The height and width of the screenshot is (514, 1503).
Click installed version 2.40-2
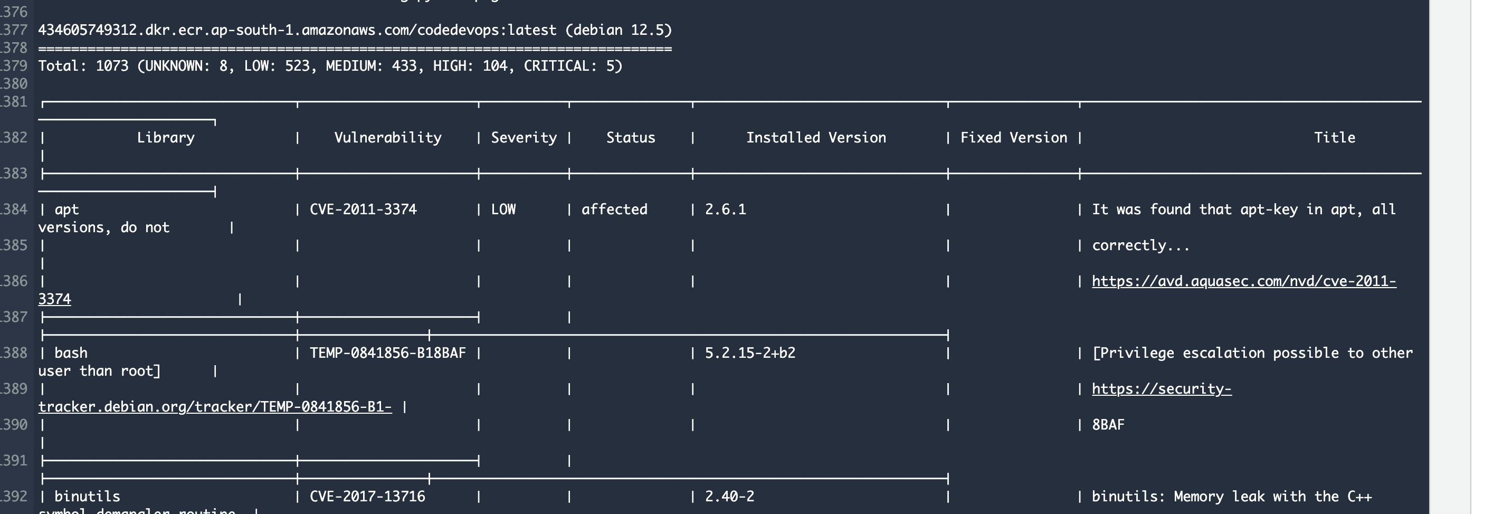tap(729, 497)
